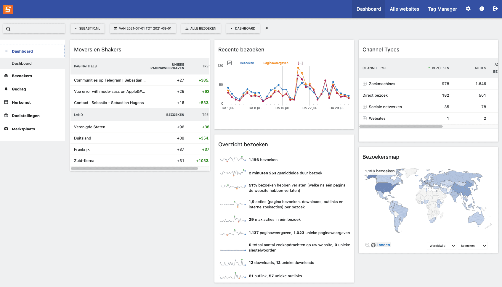Click the Bezoekersmap widget title

(x=381, y=157)
